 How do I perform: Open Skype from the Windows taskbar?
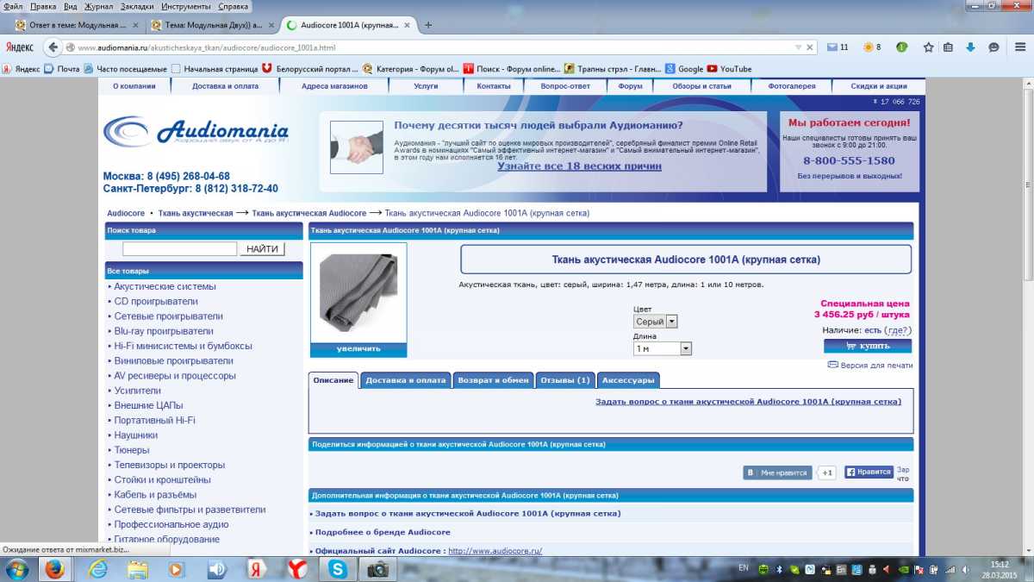pos(337,568)
